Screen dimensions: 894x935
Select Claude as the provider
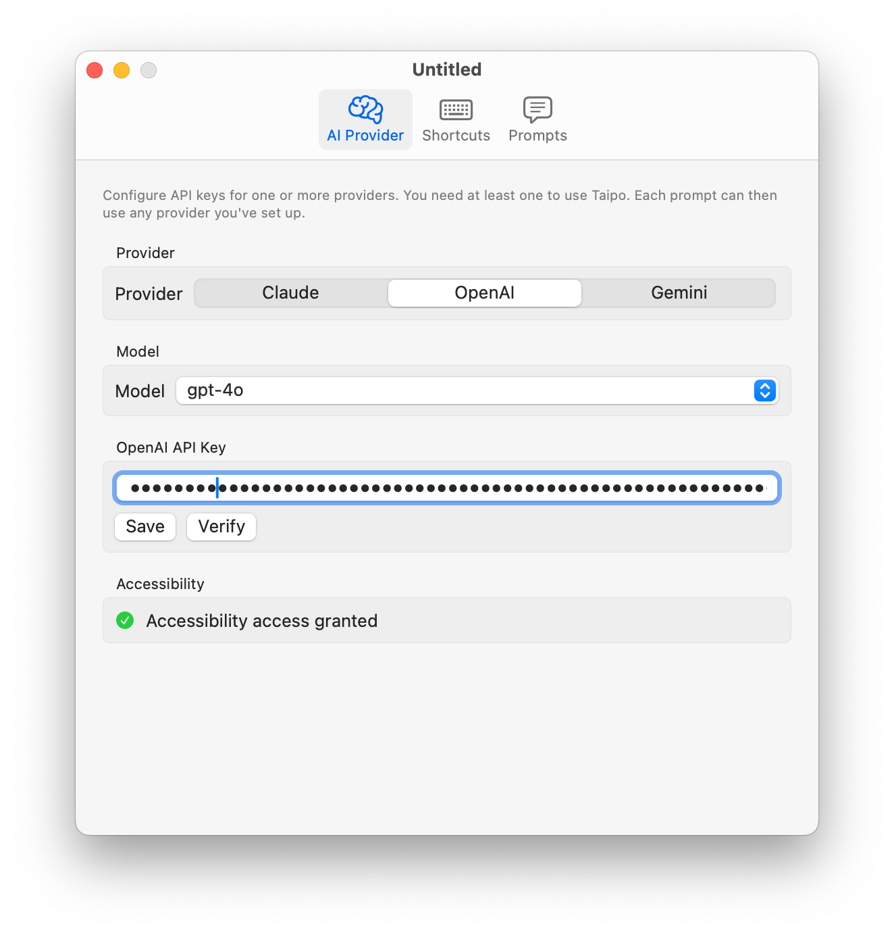tap(290, 293)
